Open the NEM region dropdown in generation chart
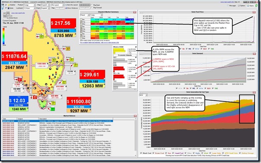Screen dimensions: 261x163 [143, 95]
